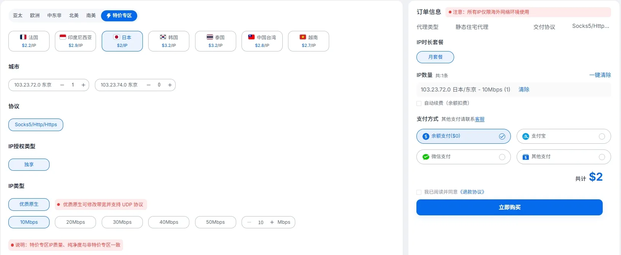Select the 独享 IP authorization type
Viewport: 621px width, 255px height.
coord(29,165)
